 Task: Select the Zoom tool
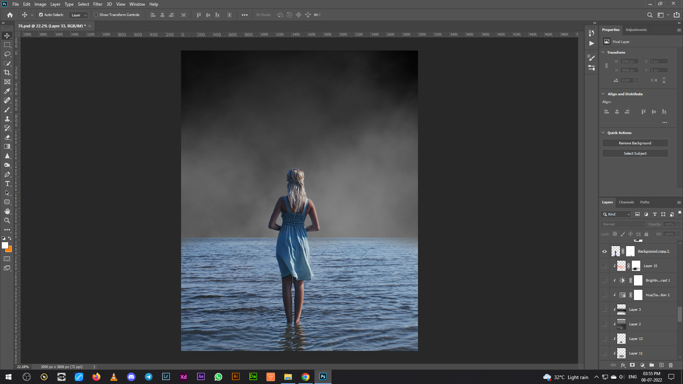[7, 220]
